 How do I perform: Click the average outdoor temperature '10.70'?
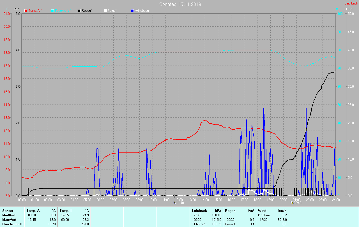click(x=52, y=224)
